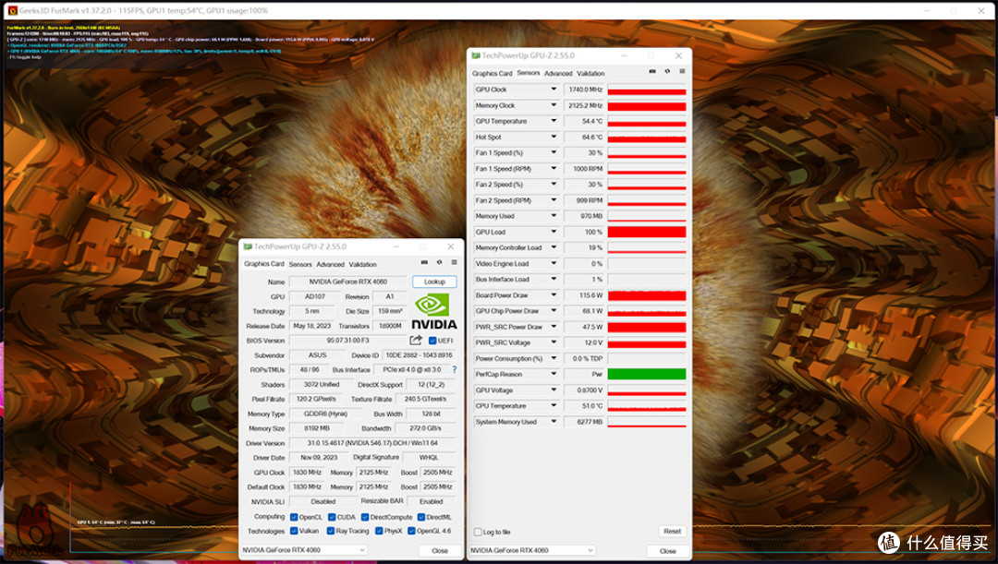Switch to Sensors tab in the Graphics Card window
This screenshot has width=998, height=564.
(x=299, y=265)
